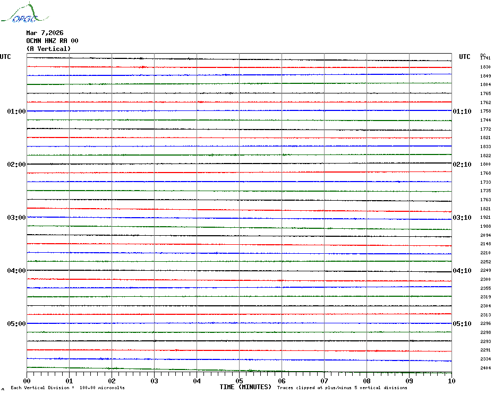Viewport: 494px width, 395px height.
Task: Click the Each Vertical Division scale note
Action: point(67,388)
